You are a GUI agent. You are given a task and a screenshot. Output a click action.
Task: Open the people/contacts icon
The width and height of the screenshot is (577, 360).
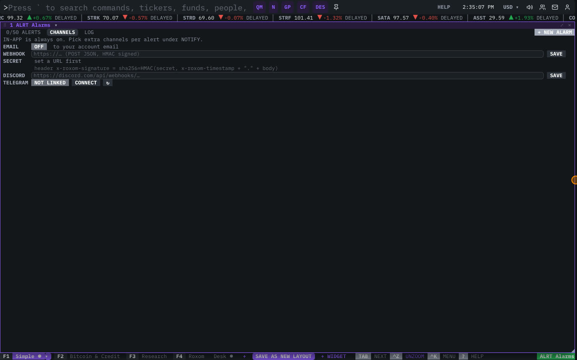click(x=543, y=7)
